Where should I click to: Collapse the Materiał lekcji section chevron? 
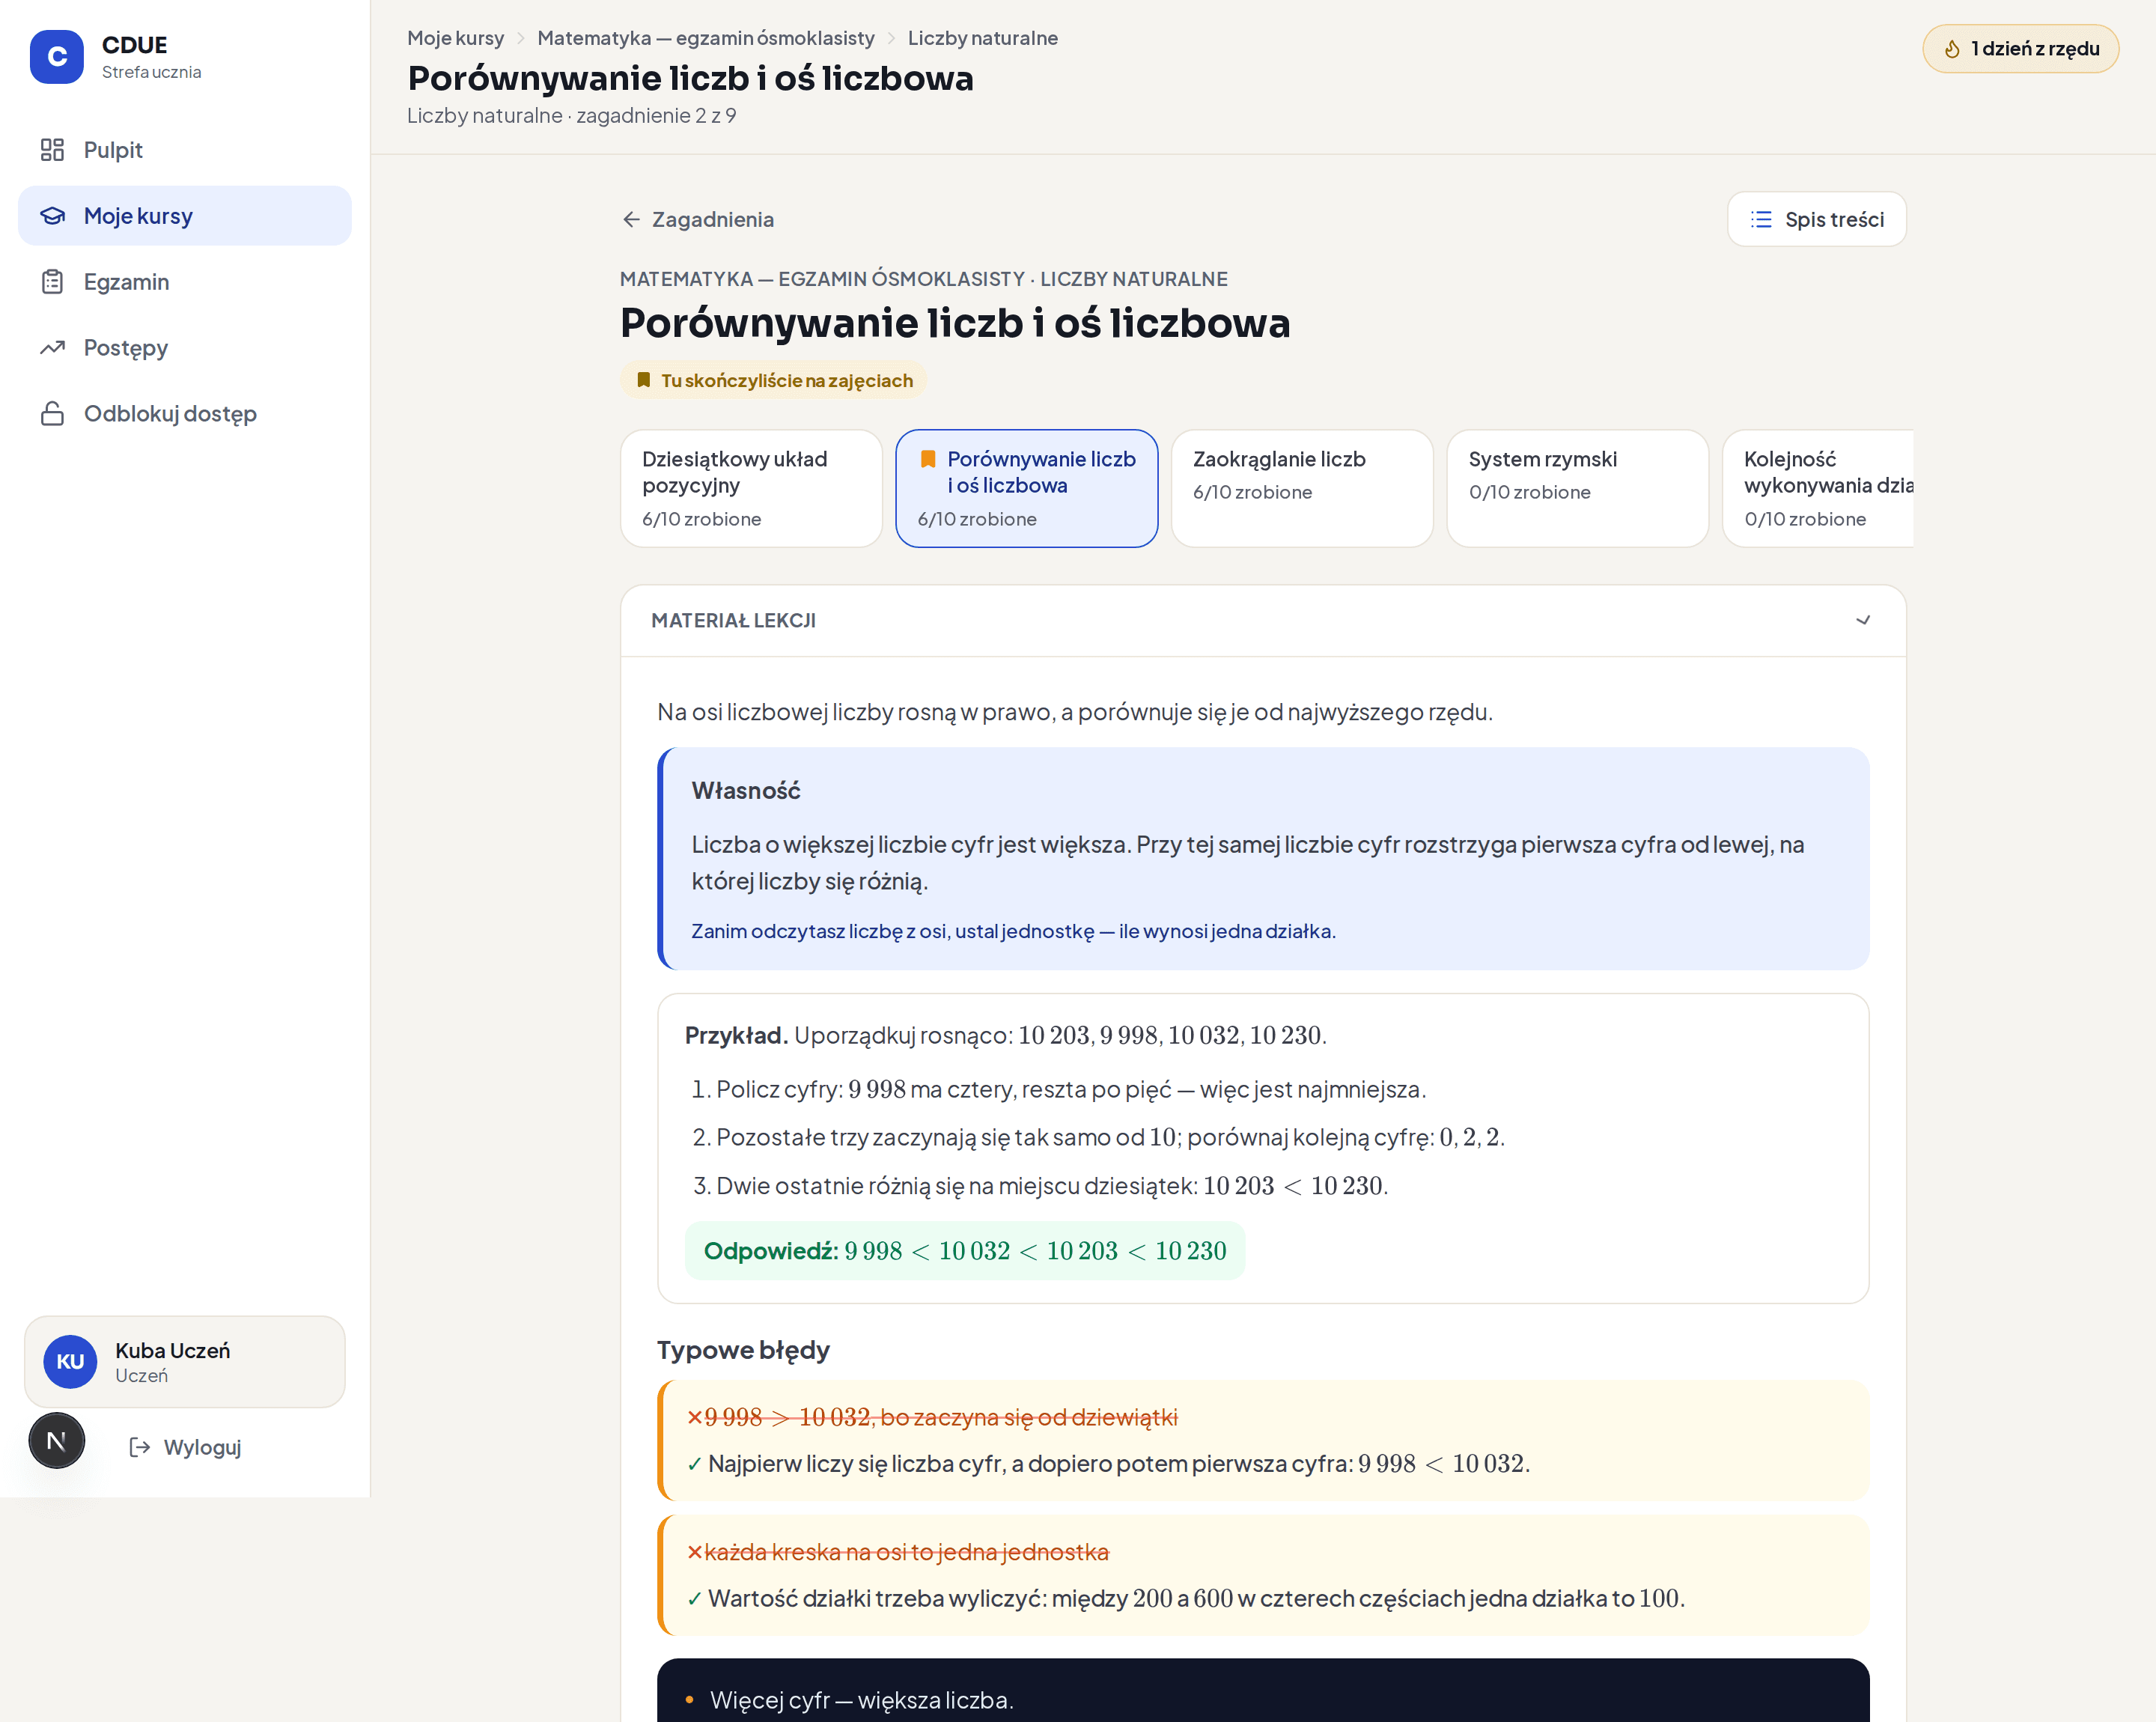(1863, 621)
